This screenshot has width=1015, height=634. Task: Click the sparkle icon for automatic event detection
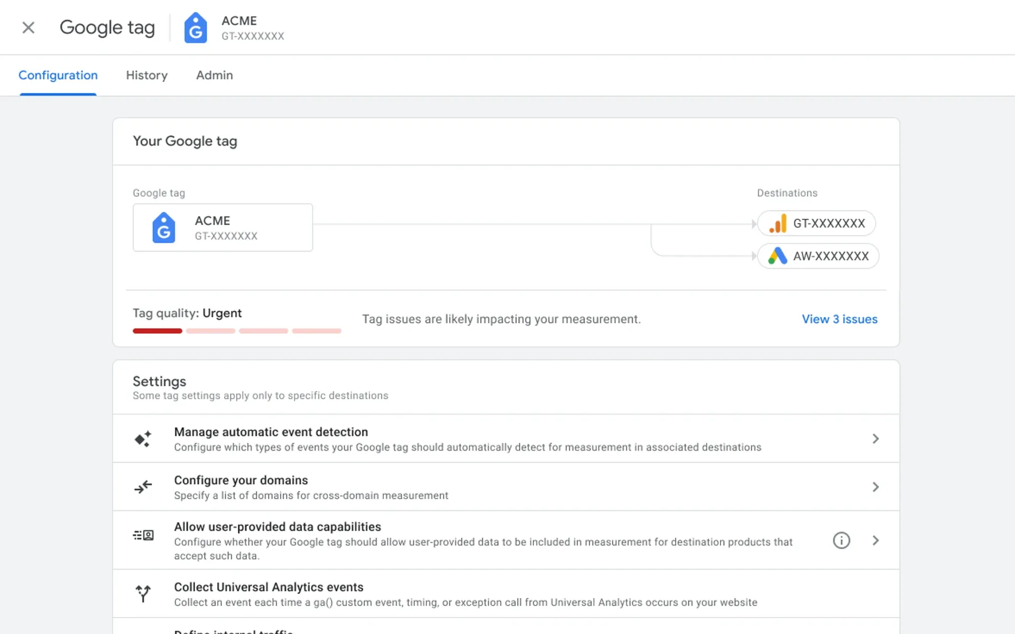pyautogui.click(x=142, y=439)
